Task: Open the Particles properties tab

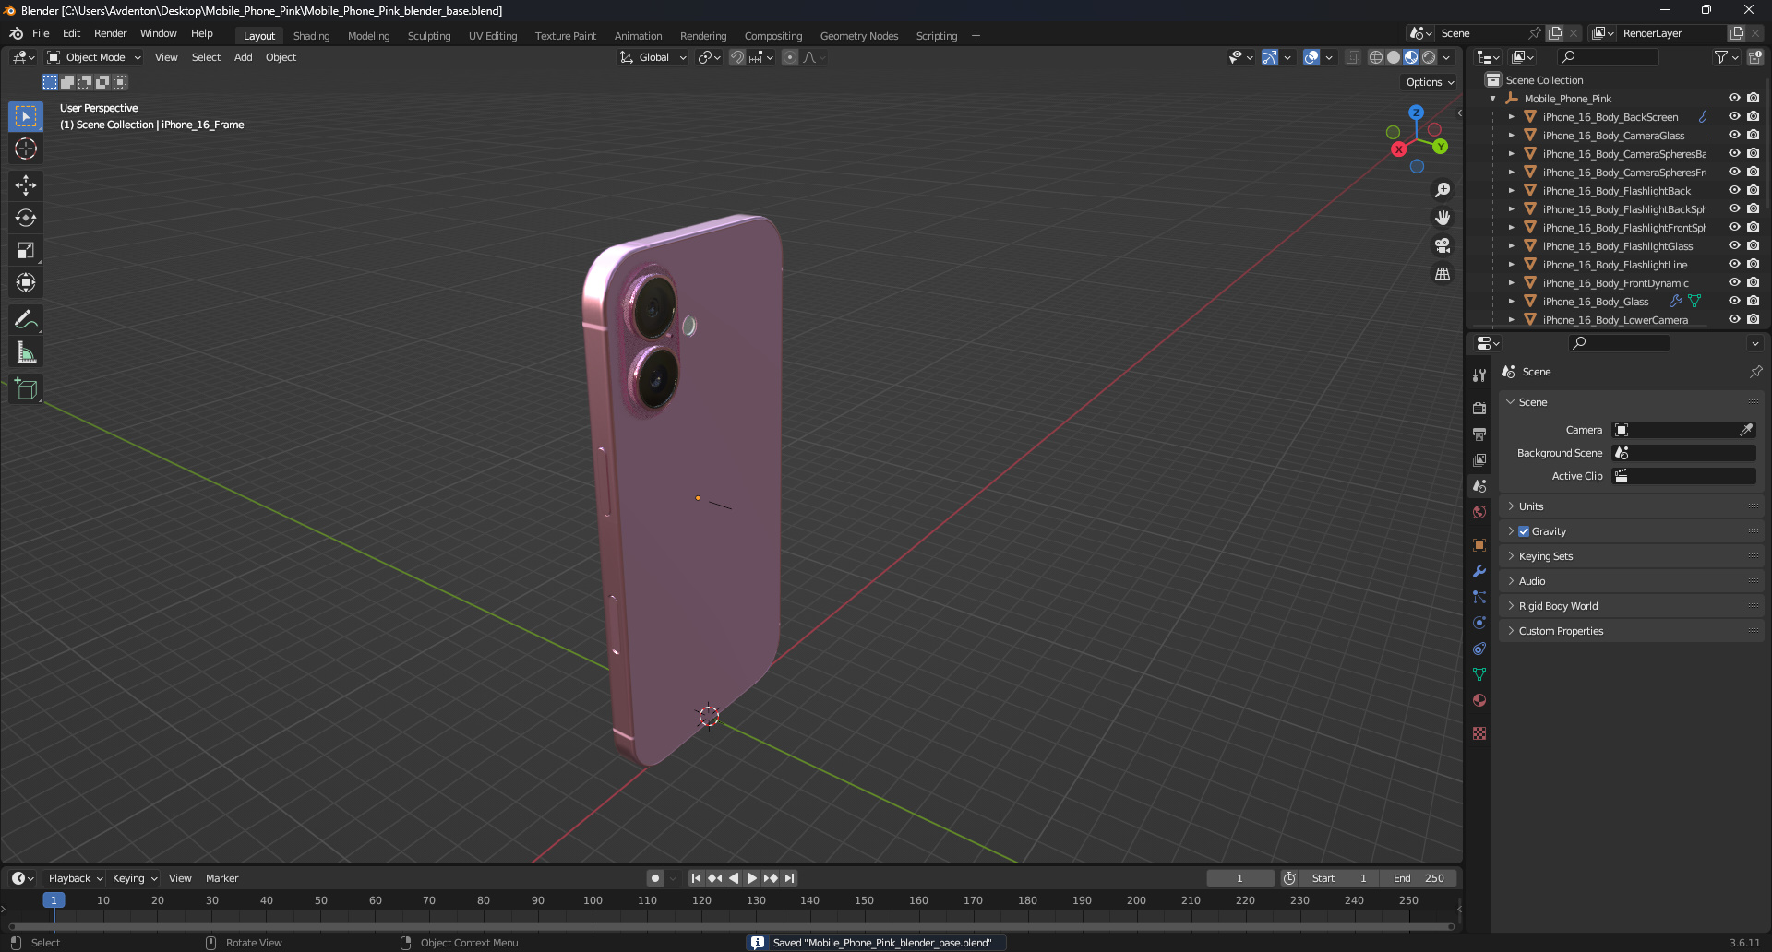Action: (1479, 597)
